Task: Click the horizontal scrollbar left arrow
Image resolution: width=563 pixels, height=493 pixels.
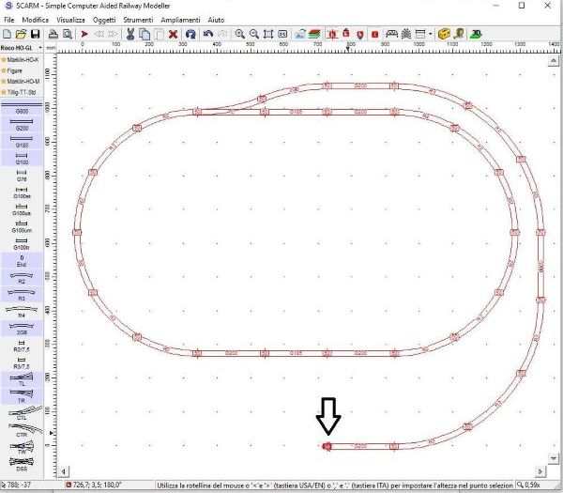Action: (x=63, y=470)
